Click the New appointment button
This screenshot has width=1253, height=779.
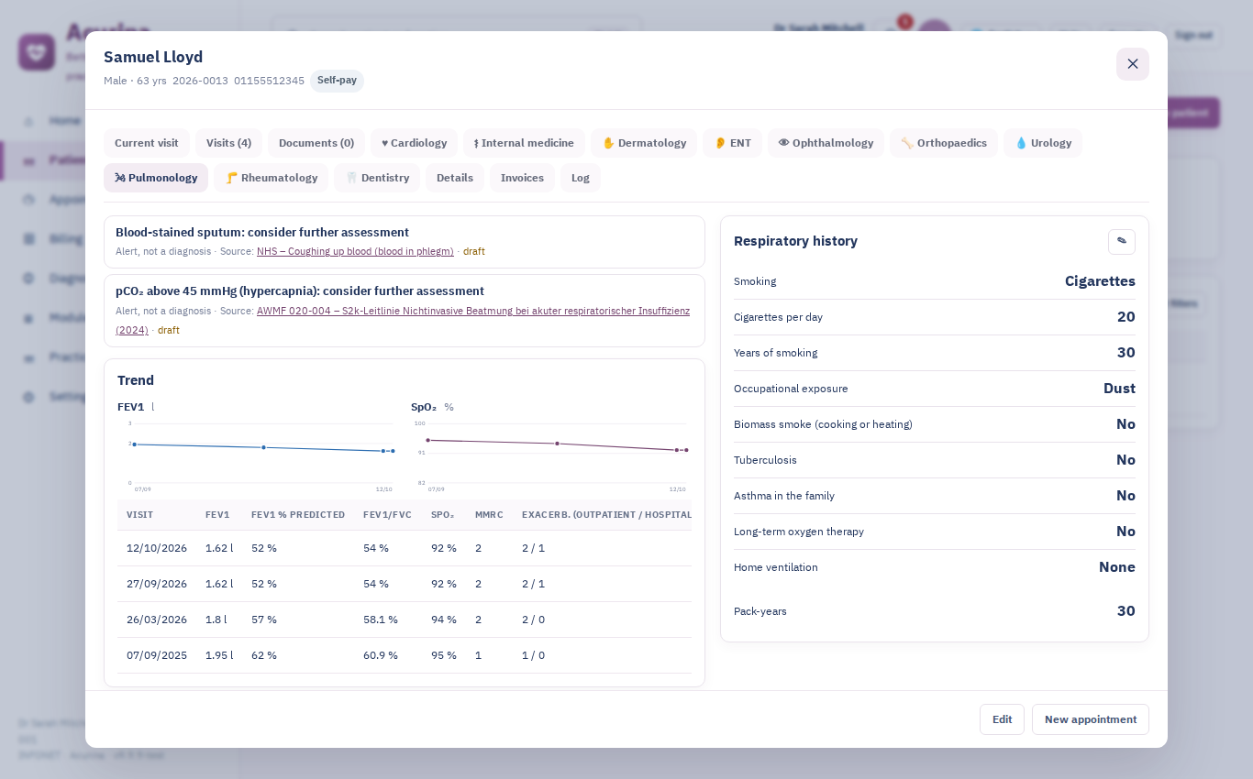click(1090, 719)
